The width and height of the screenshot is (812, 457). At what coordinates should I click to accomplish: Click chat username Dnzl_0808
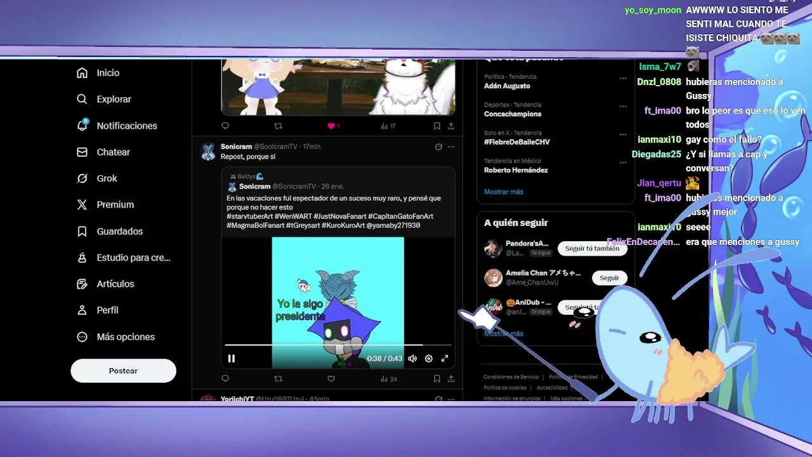pos(659,82)
